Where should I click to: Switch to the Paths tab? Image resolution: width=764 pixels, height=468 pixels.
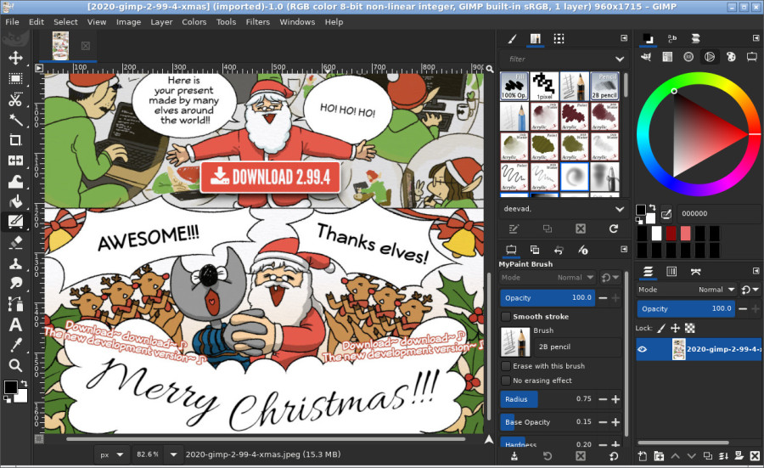coord(695,272)
